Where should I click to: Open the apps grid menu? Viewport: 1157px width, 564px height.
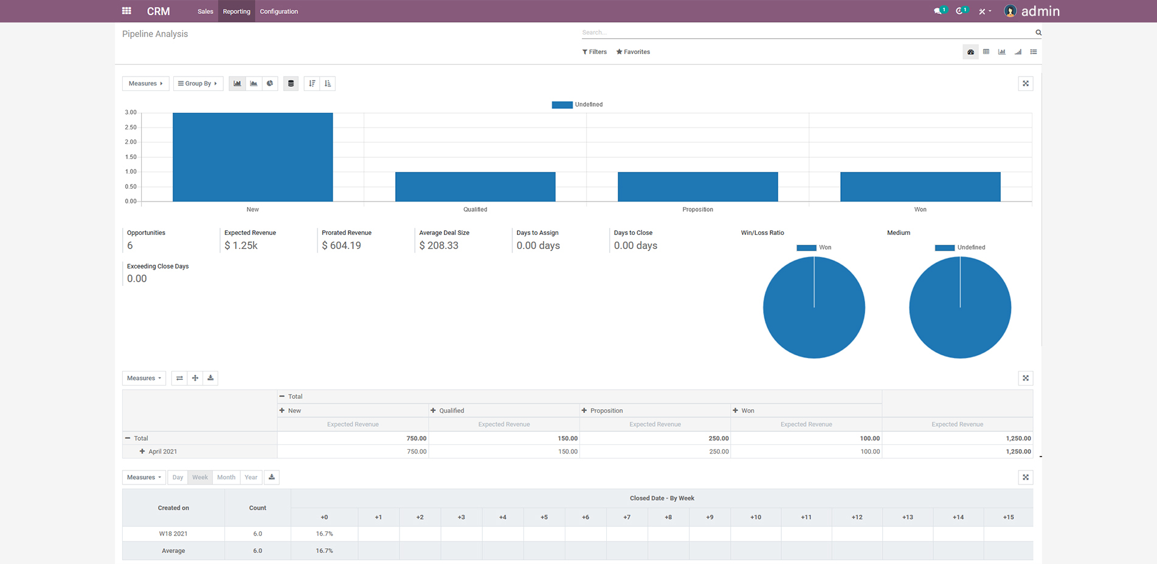coord(126,11)
